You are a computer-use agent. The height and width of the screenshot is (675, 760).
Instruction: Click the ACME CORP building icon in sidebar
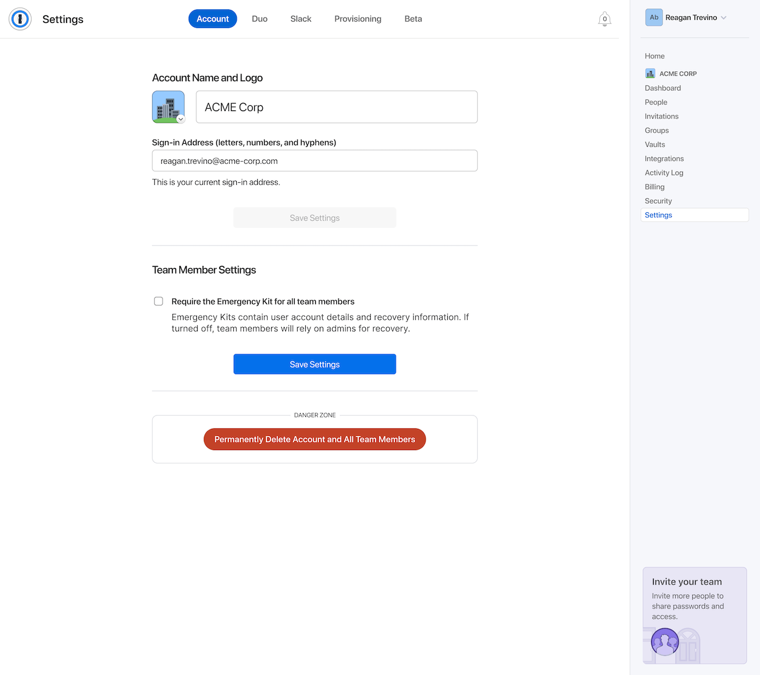[x=650, y=73]
